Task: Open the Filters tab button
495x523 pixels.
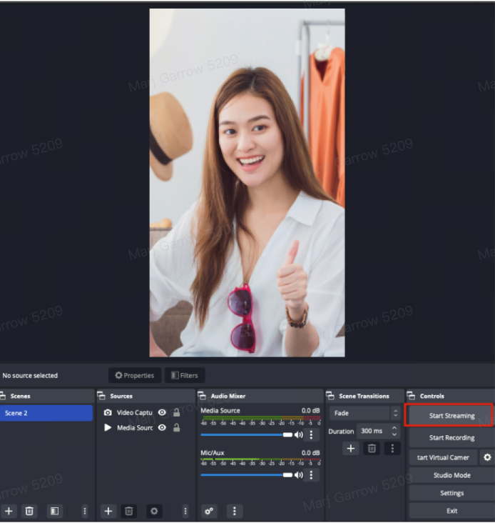Action: 185,375
